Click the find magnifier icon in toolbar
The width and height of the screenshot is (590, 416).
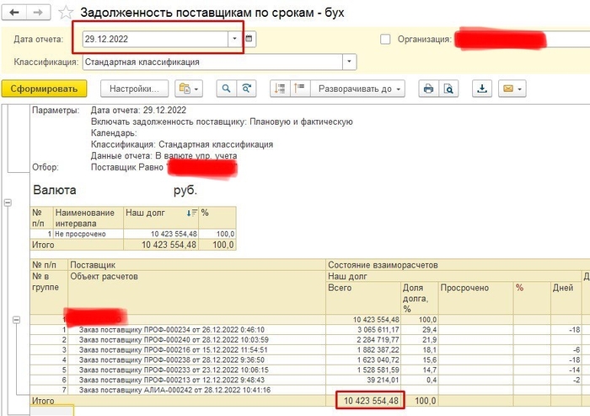[226, 89]
